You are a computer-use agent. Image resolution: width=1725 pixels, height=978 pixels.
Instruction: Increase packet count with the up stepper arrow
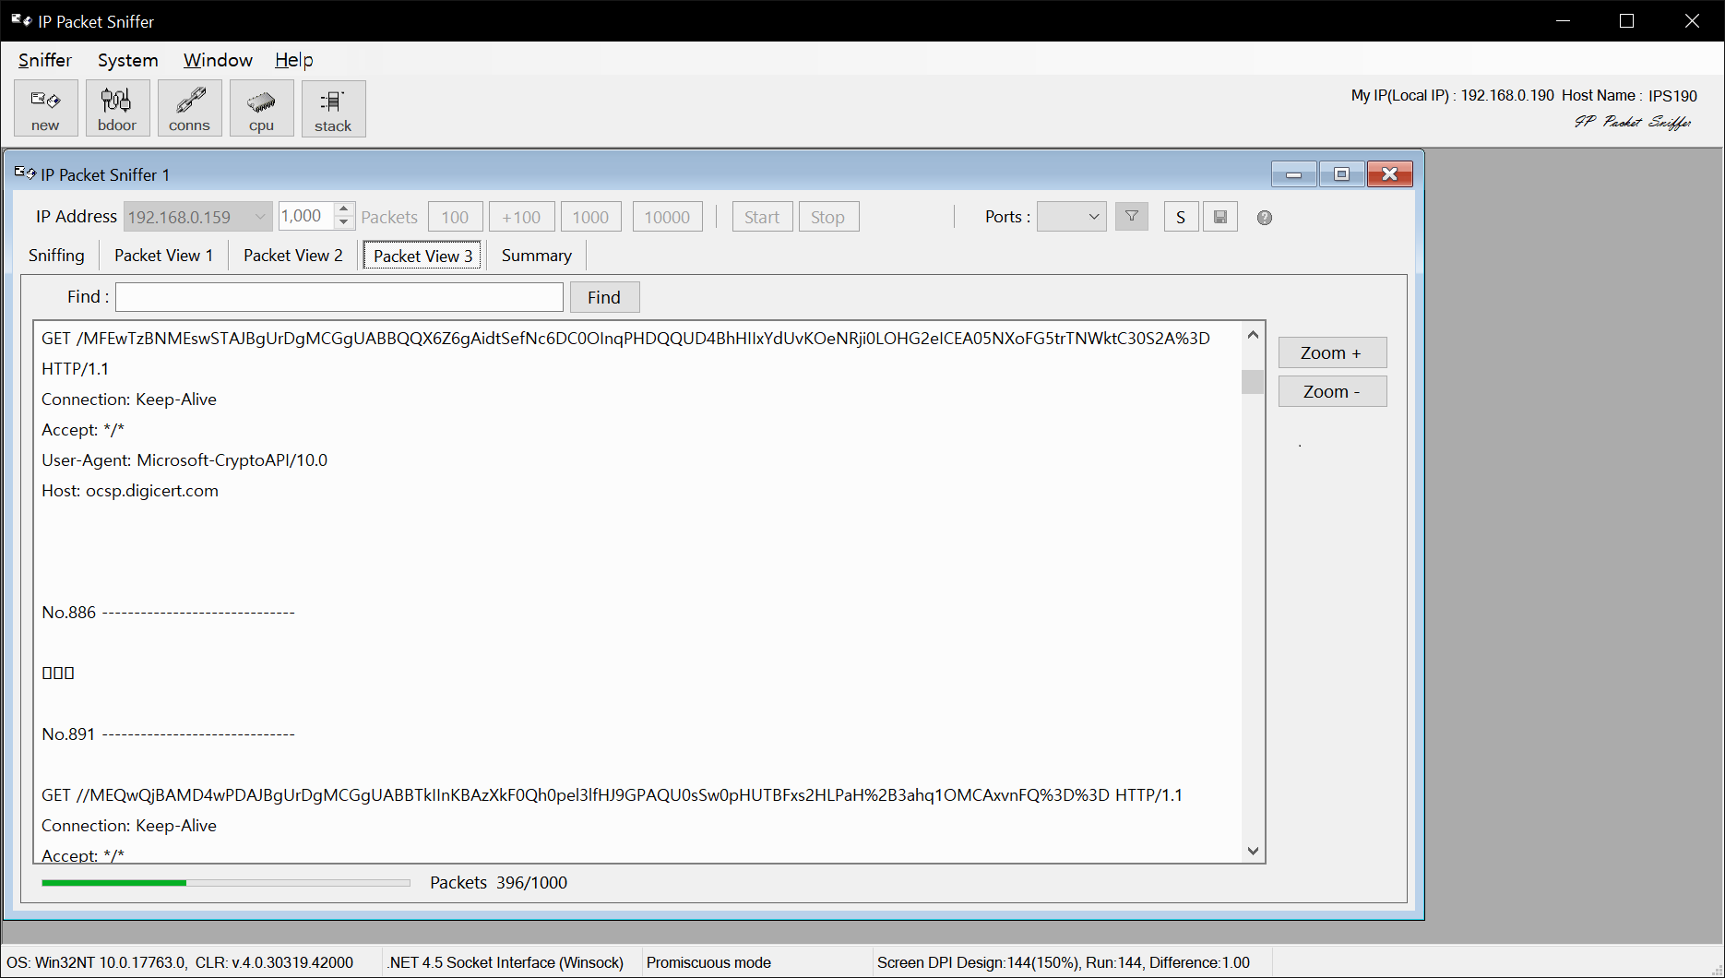click(x=343, y=210)
